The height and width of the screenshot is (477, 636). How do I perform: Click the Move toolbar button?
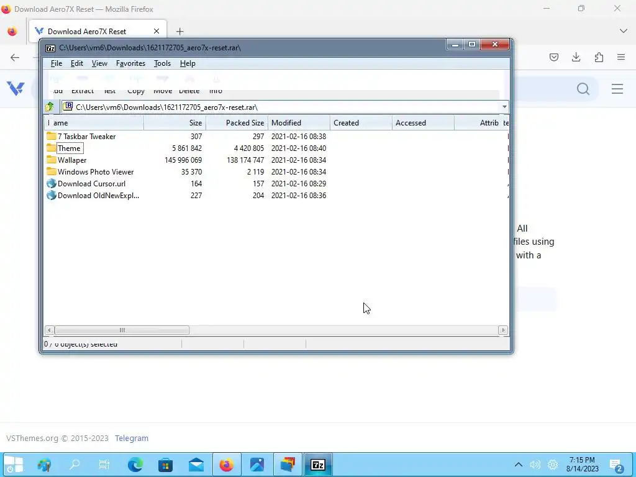[163, 85]
